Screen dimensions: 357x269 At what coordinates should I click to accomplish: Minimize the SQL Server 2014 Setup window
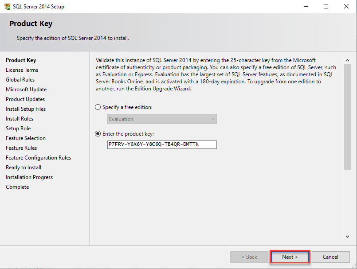[306, 6]
